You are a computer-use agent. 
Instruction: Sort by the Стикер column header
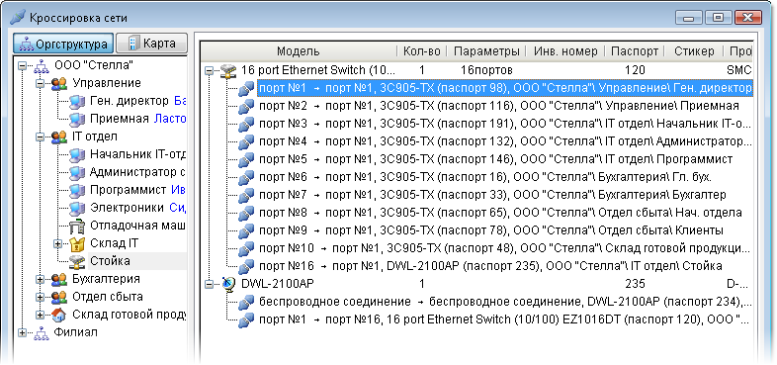click(x=694, y=51)
